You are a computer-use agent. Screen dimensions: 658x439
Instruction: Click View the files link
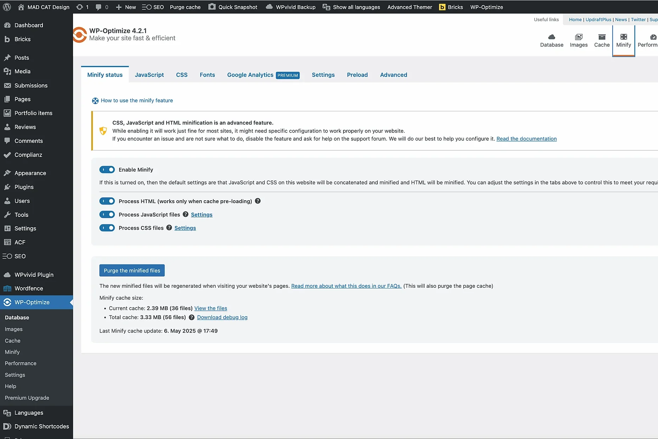(211, 308)
